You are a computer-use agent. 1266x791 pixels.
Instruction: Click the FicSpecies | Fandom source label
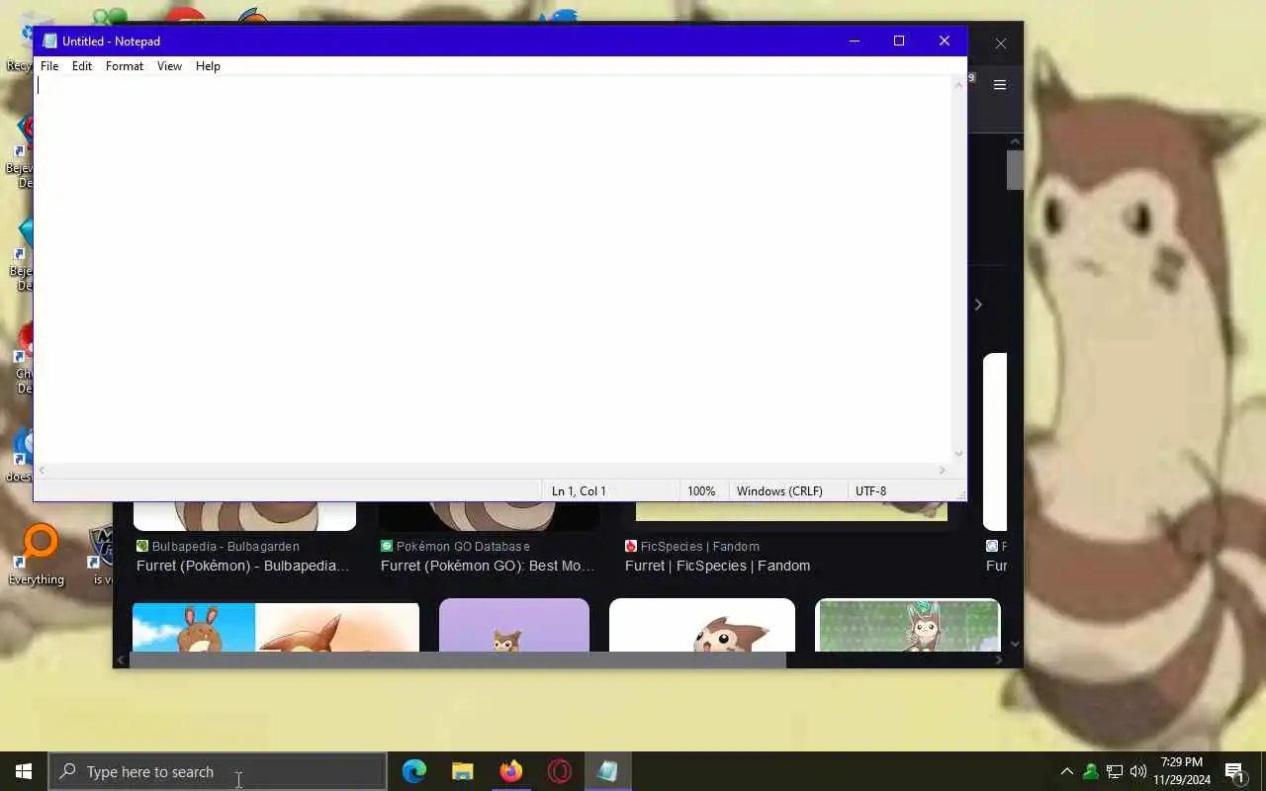pos(700,546)
